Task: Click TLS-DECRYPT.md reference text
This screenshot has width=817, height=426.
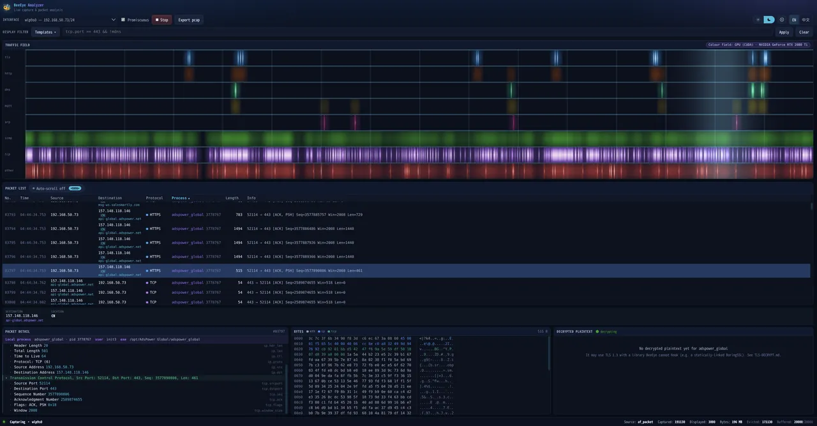Action: pyautogui.click(x=766, y=355)
